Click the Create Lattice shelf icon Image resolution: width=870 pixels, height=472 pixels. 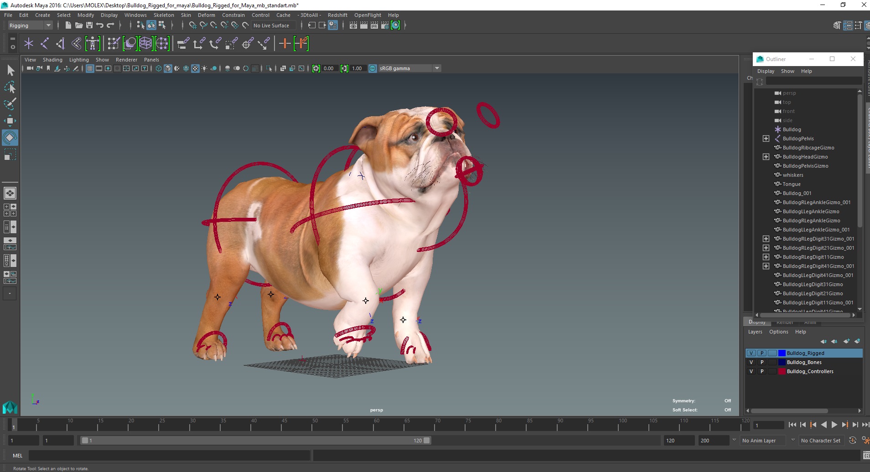point(145,44)
